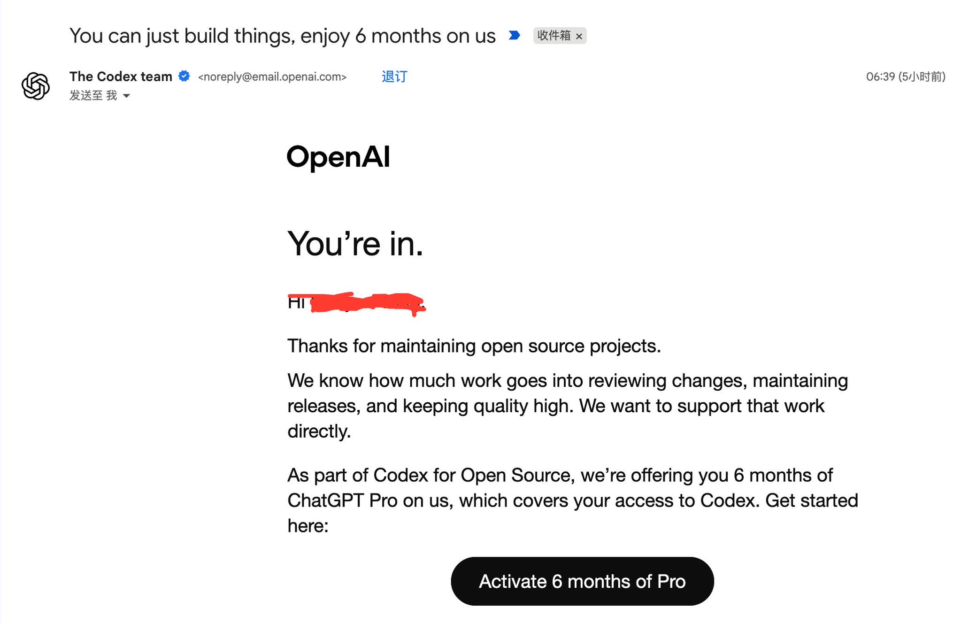961x623 pixels.
Task: Click the 退订 unsubscribe link
Action: pos(394,77)
